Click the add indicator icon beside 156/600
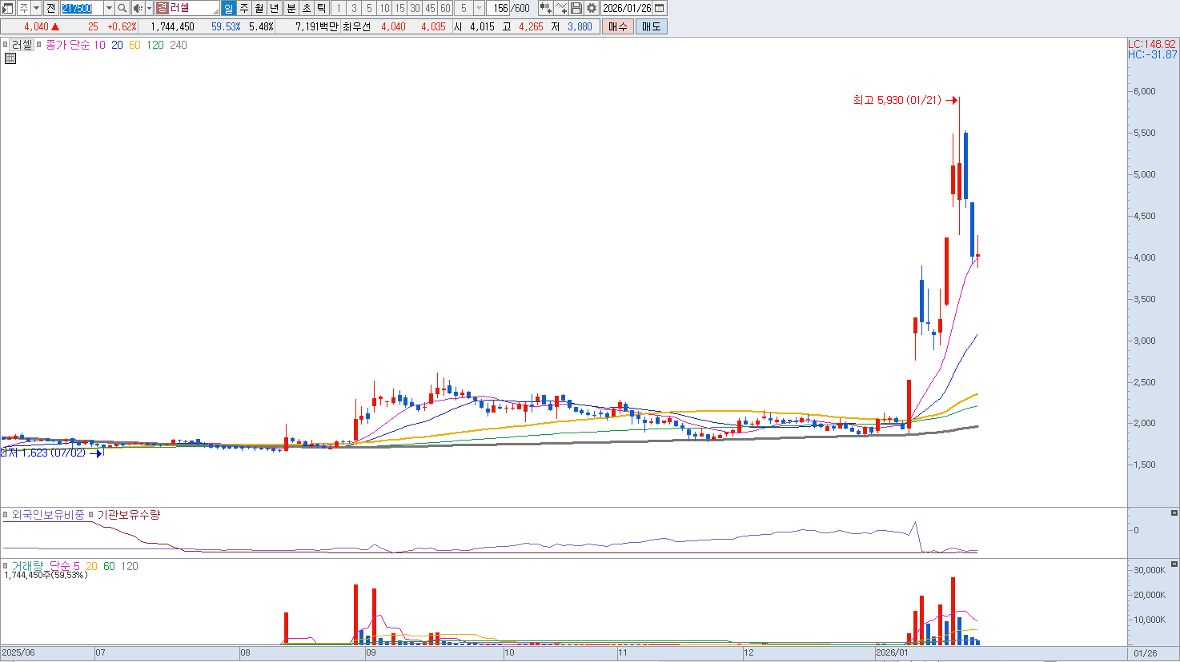1180x662 pixels. 546,8
